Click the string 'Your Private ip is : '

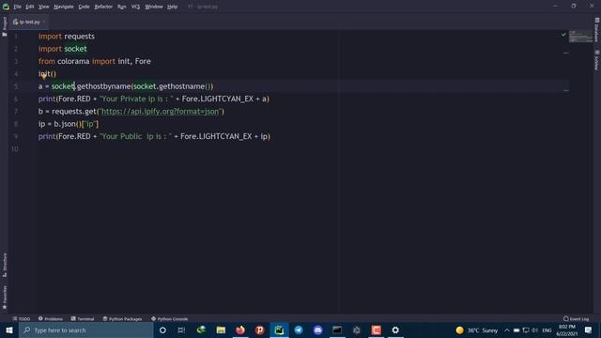click(x=136, y=99)
